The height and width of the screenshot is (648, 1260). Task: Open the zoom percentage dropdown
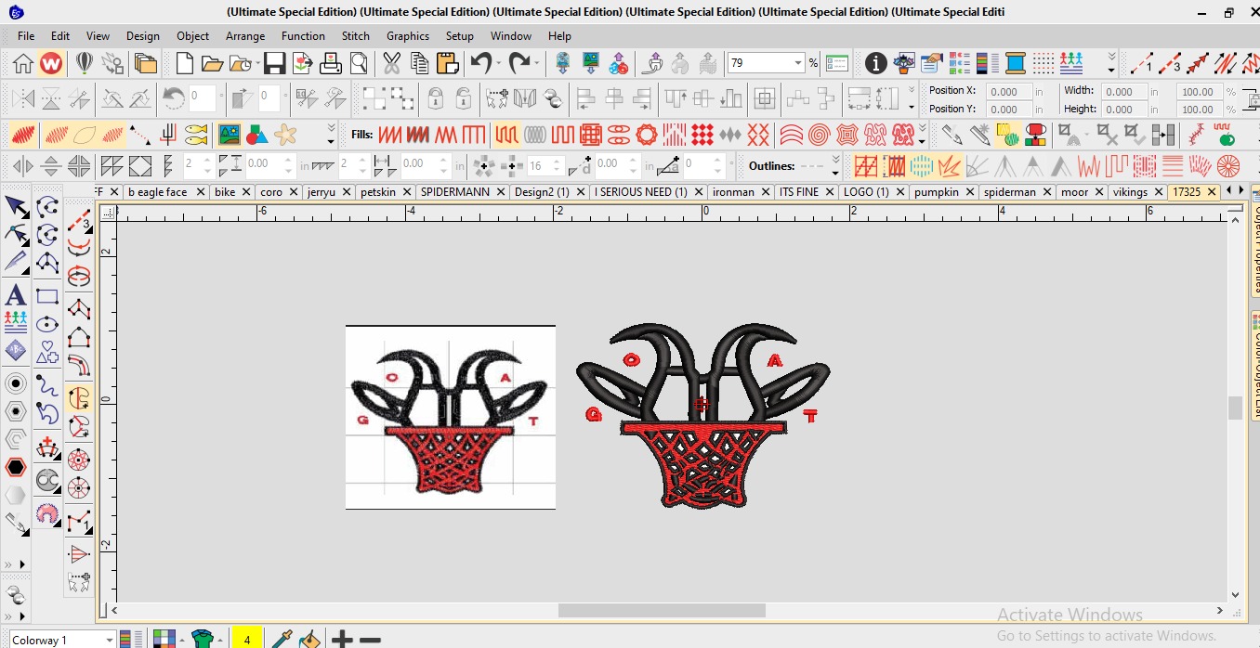point(798,63)
